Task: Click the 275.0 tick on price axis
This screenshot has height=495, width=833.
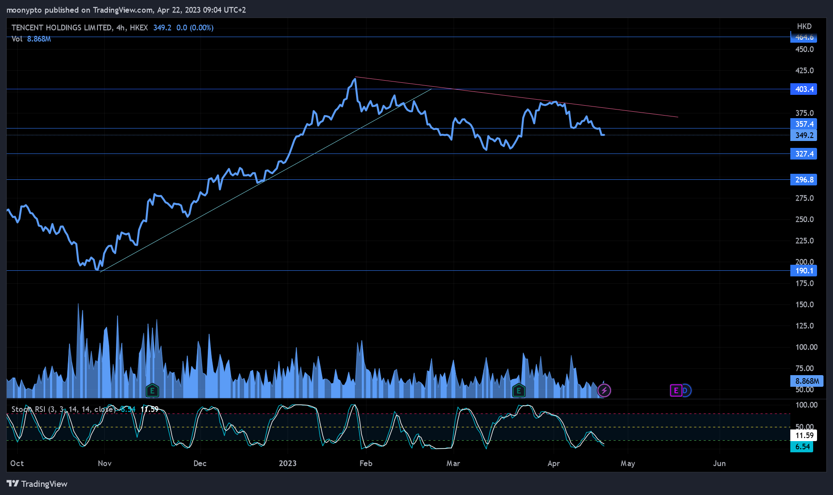Action: click(x=805, y=198)
